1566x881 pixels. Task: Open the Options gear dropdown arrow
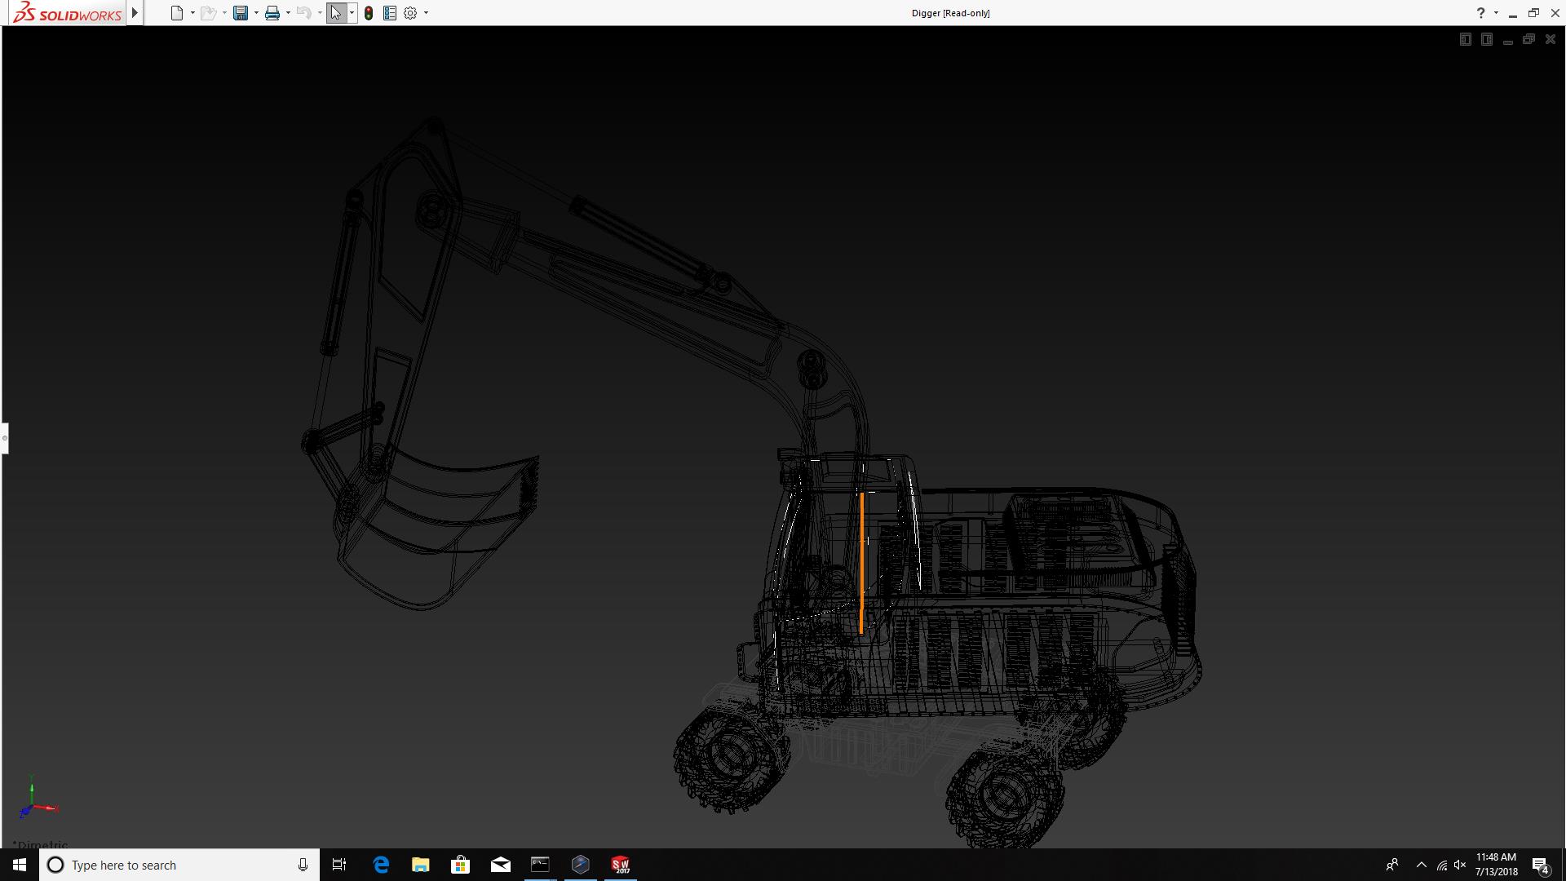[x=426, y=13]
